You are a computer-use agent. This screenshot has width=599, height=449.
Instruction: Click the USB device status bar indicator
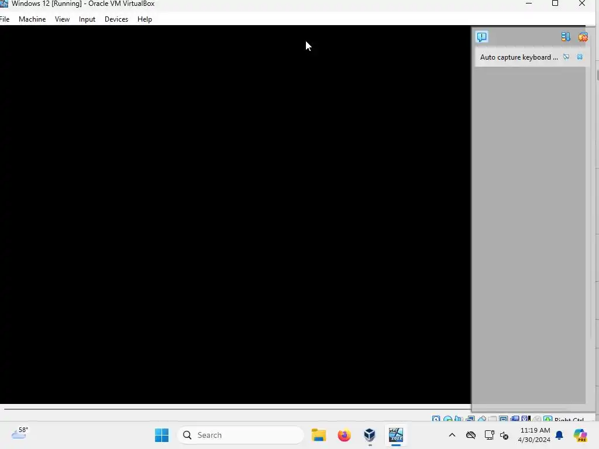[x=482, y=419]
